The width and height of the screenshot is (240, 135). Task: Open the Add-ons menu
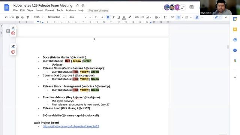[x=71, y=10]
